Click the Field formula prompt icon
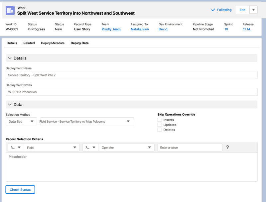The width and height of the screenshot is (266, 202). pos(13,148)
